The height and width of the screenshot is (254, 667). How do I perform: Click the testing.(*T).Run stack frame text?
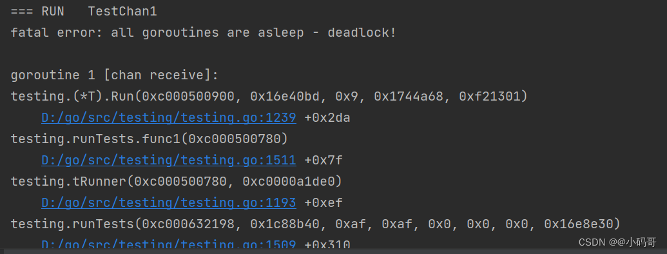[x=269, y=97]
